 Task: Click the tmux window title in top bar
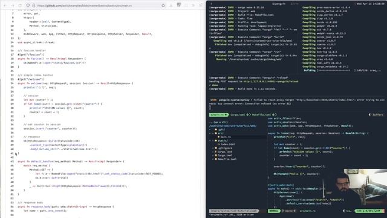pos(279,4)
